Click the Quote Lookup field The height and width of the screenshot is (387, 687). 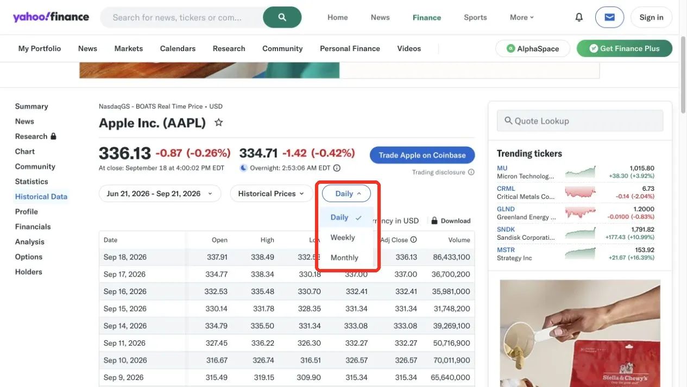click(x=580, y=121)
